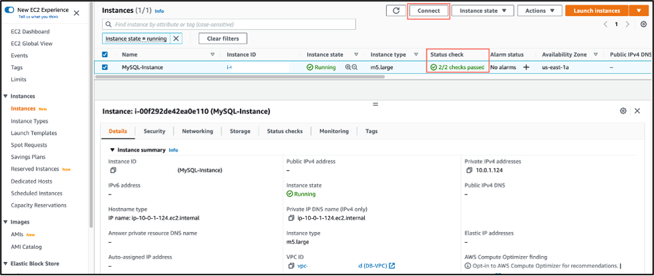Open AMI Catalog in sidebar
The image size is (654, 276).
[26, 247]
